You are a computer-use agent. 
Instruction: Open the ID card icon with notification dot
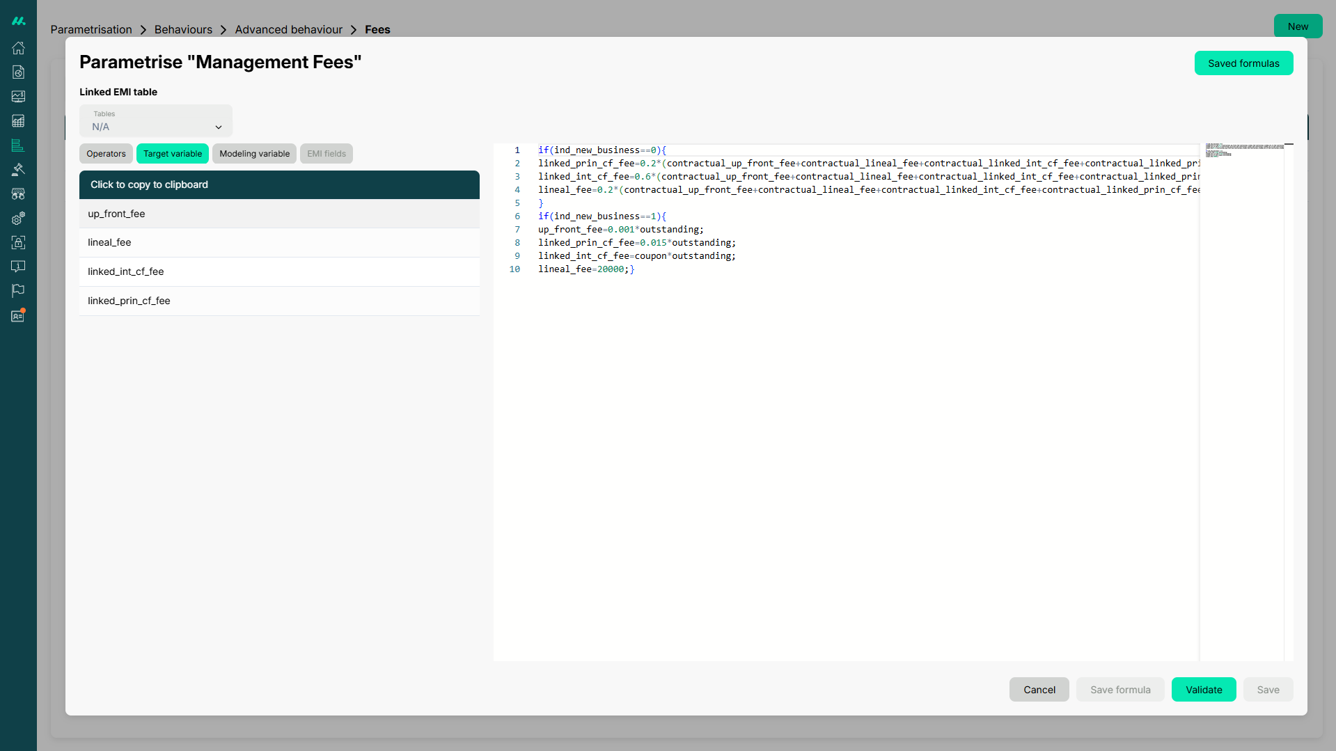coord(19,315)
